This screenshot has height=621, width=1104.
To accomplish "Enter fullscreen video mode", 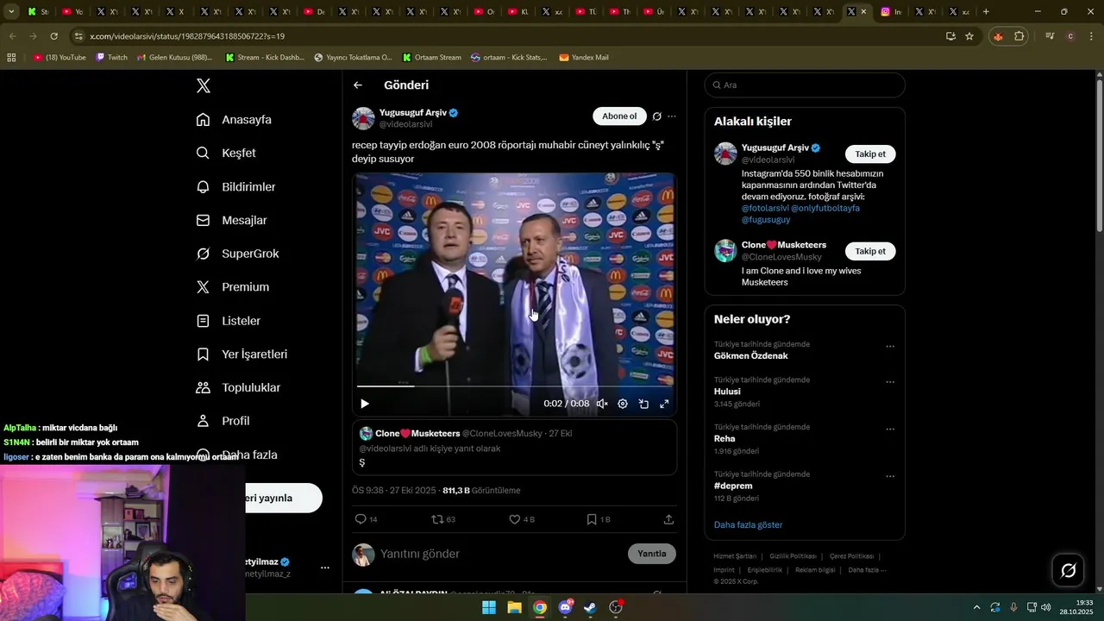I will pos(664,404).
